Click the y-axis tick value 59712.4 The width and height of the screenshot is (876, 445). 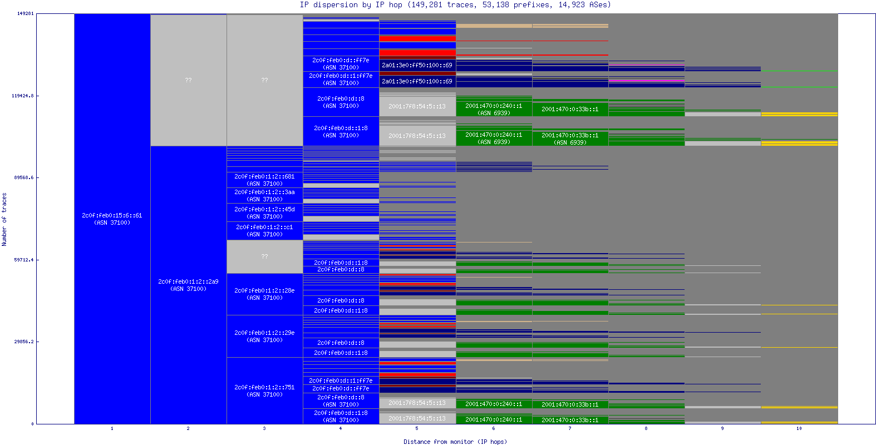point(24,260)
